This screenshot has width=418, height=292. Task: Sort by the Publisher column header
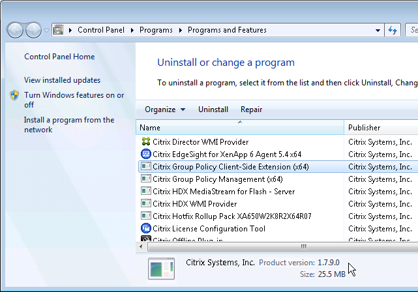click(x=381, y=128)
